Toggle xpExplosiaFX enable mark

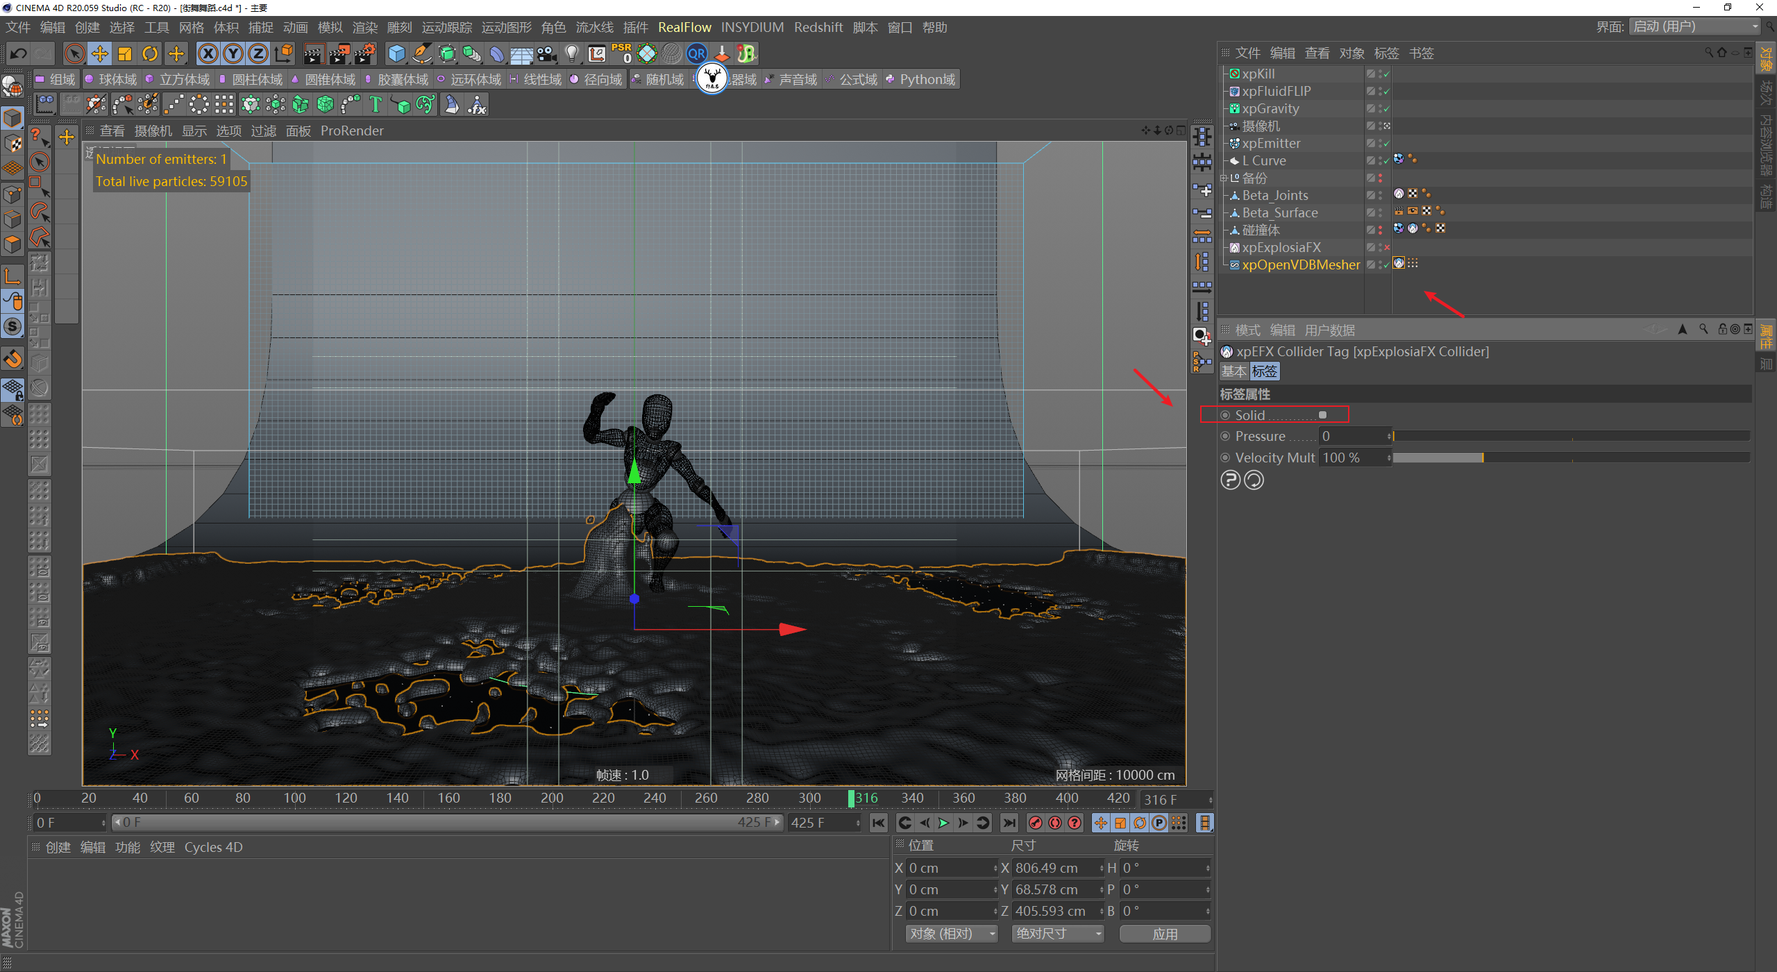click(x=1387, y=248)
